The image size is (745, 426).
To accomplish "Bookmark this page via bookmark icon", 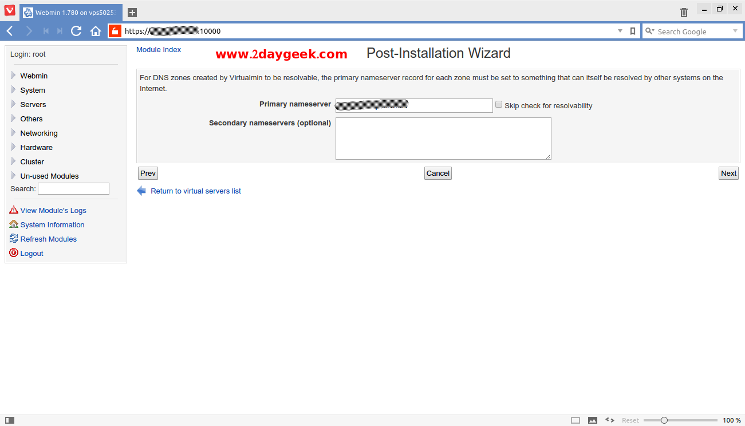I will pos(633,31).
